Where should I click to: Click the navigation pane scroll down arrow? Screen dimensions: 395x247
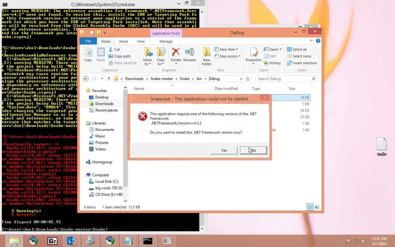125,201
